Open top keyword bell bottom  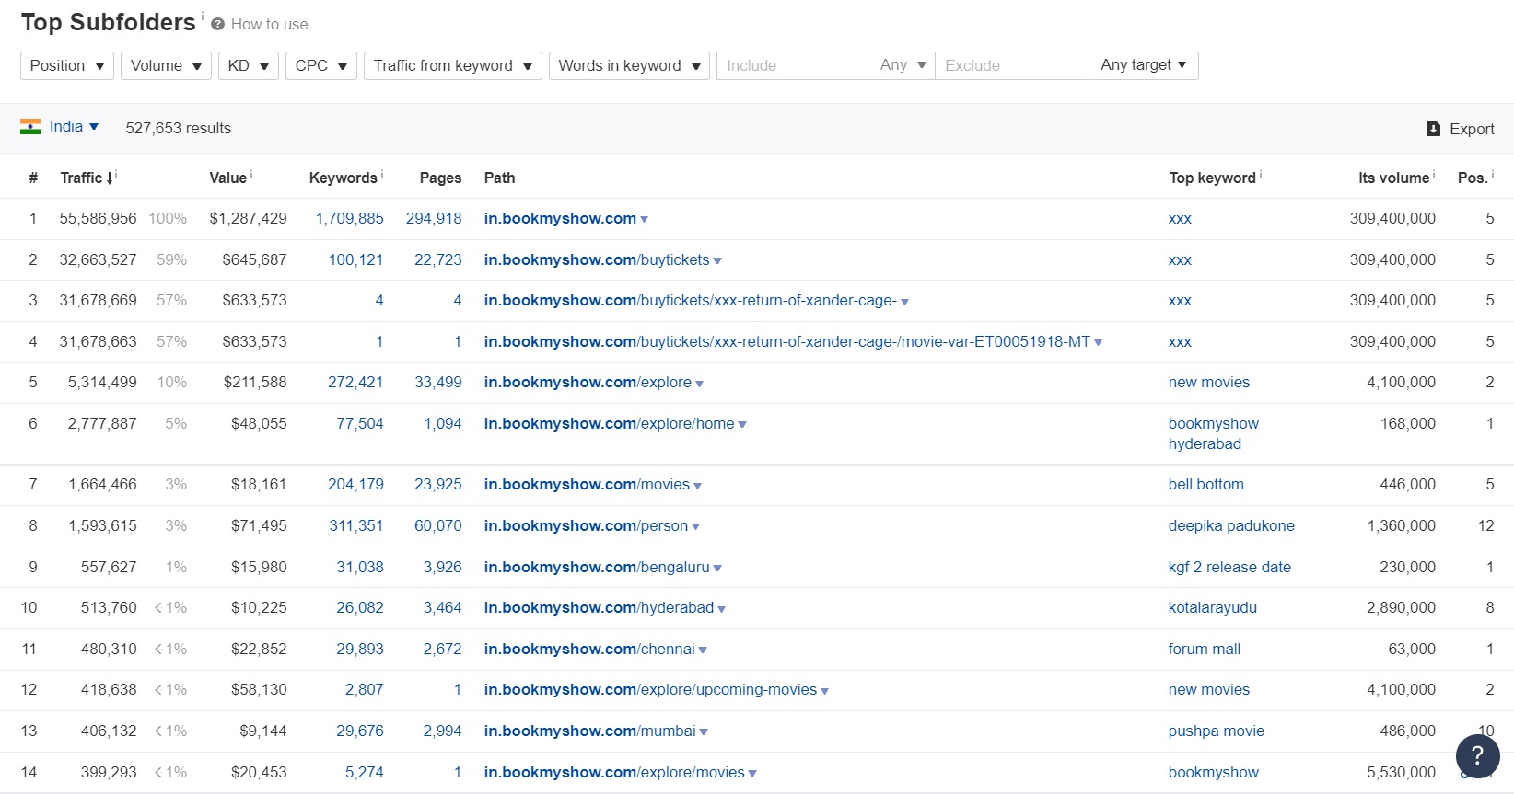click(1205, 484)
